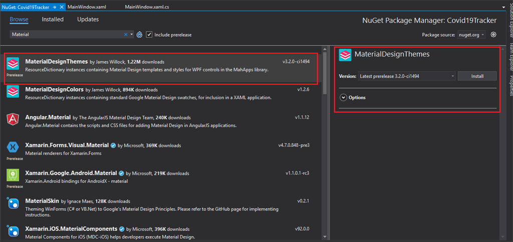Screen dimensions: 513x242
Task: Switch to the Browse tab
Action: 19,19
